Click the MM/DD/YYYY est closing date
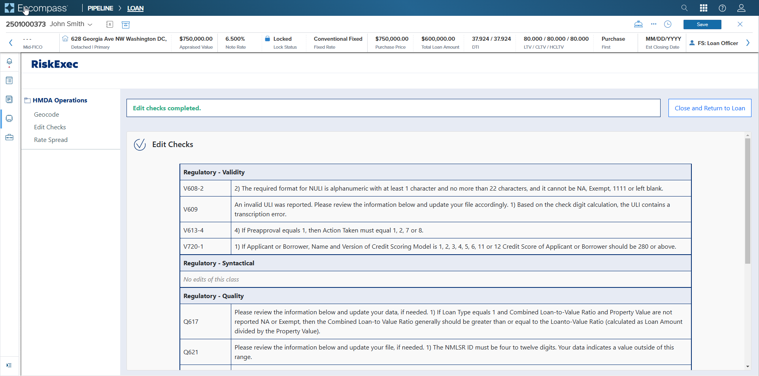 pos(663,39)
